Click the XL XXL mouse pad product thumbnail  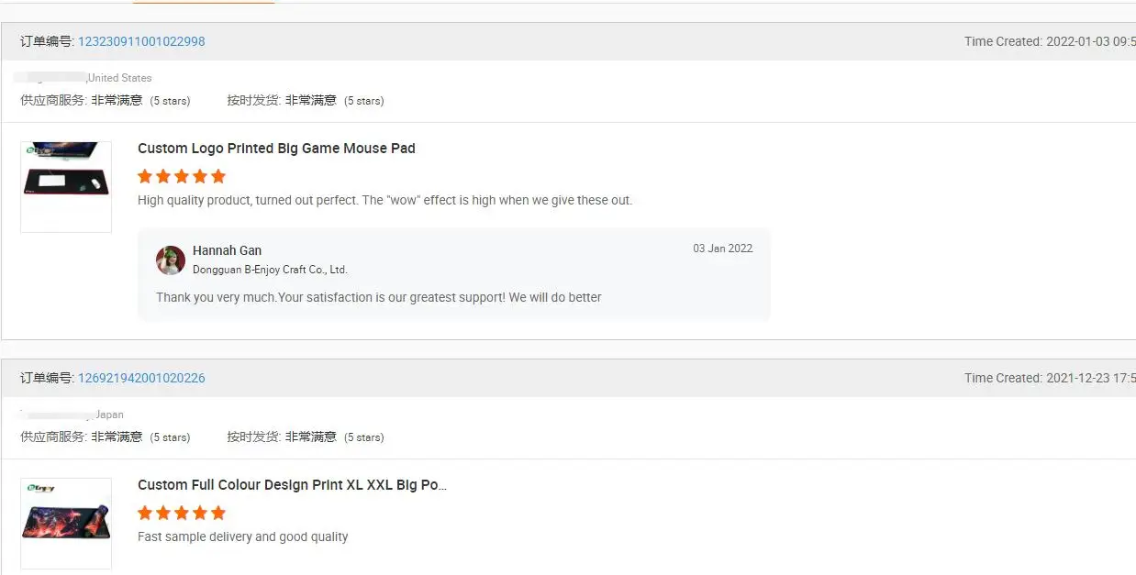coord(66,523)
